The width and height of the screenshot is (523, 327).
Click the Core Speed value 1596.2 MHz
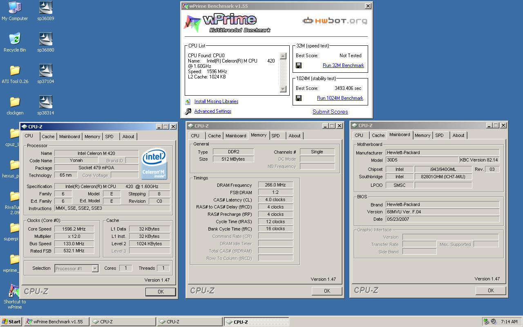[x=74, y=229]
